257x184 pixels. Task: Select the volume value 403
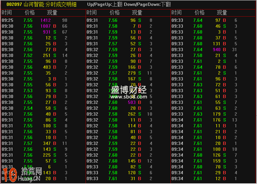(x=47, y=67)
